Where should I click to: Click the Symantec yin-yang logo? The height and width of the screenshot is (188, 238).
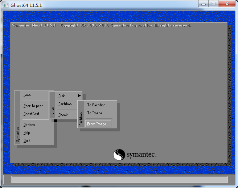(x=119, y=155)
